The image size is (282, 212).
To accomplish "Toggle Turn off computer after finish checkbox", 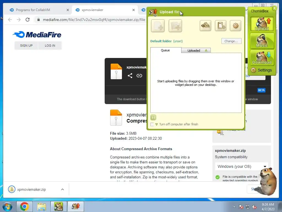I will tap(152, 124).
